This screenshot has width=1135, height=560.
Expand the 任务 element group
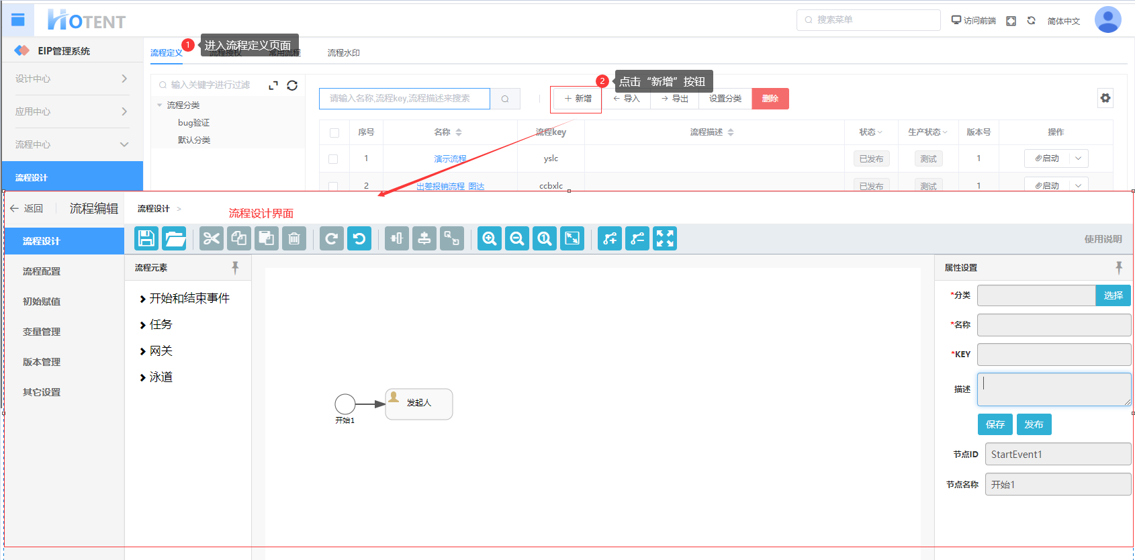156,324
